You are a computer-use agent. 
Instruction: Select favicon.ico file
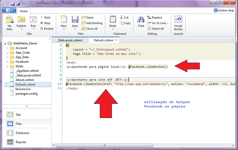[23, 89]
